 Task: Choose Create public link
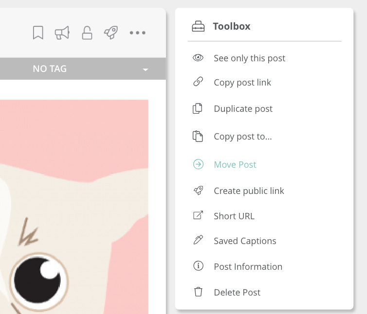point(249,191)
